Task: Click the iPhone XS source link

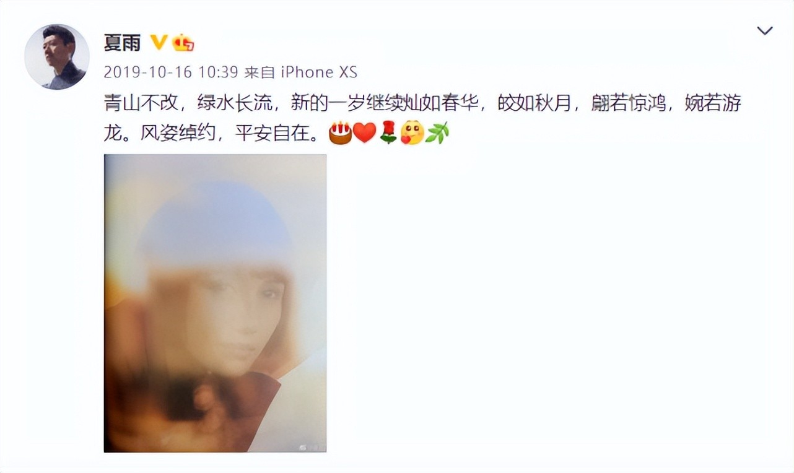Action: tap(319, 72)
